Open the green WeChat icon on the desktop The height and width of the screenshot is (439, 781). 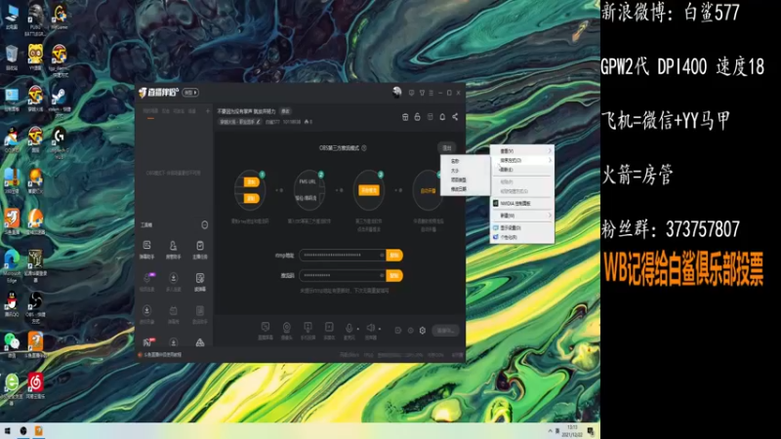click(12, 344)
